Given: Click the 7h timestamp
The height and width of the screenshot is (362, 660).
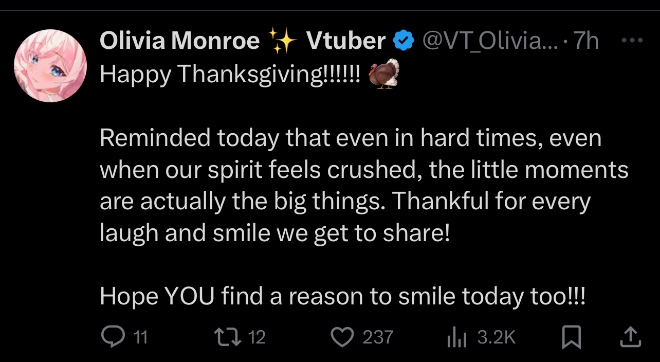Looking at the screenshot, I should point(586,41).
